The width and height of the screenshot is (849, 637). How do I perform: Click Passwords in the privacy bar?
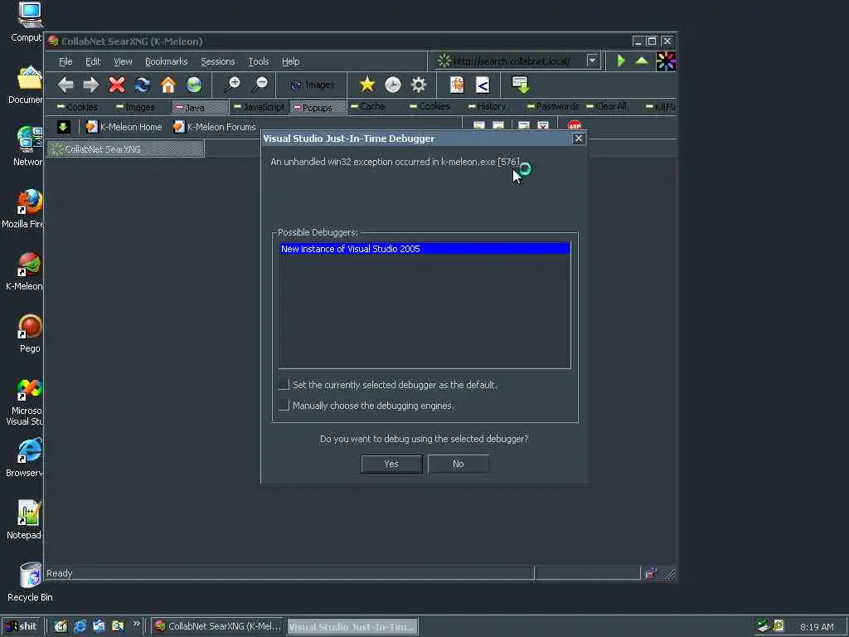point(553,106)
